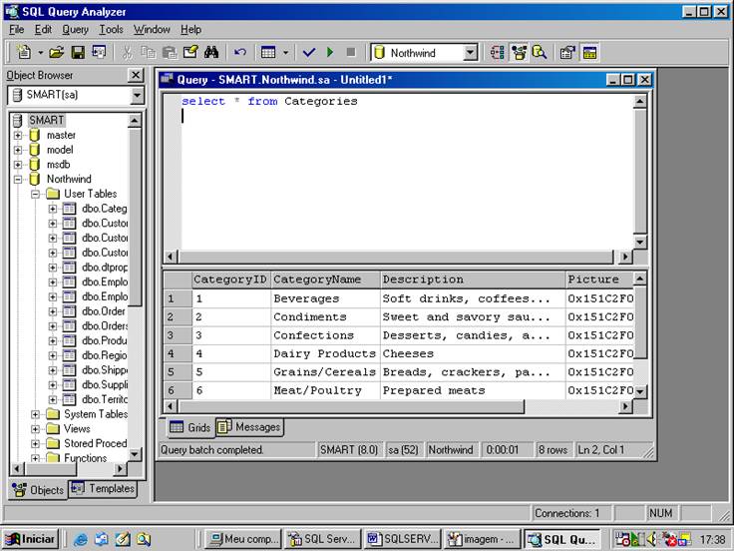Open Find with the binoculars icon

pyautogui.click(x=211, y=53)
